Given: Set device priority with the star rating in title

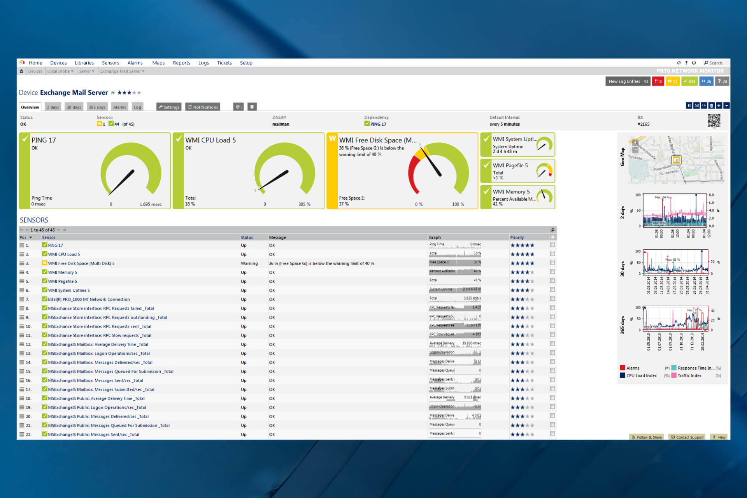Looking at the screenshot, I should click(129, 93).
